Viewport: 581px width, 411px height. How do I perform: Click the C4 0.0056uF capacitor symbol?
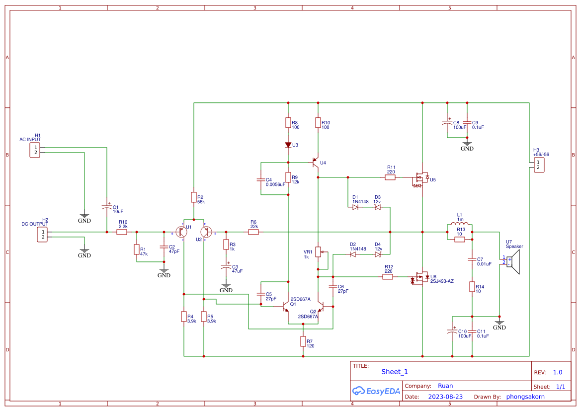[x=262, y=179]
